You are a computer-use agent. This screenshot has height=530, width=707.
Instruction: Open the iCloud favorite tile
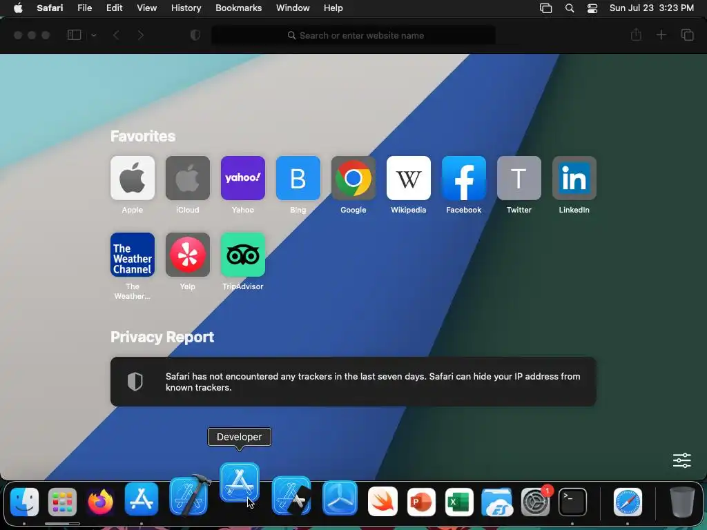point(188,178)
